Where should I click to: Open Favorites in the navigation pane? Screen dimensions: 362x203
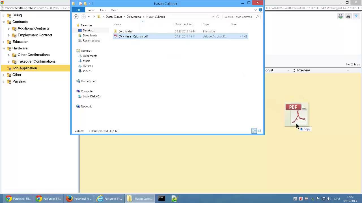pos(86,25)
